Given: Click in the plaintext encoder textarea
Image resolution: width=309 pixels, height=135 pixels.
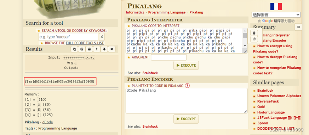Looking at the screenshot, I should pyautogui.click(x=187, y=101).
